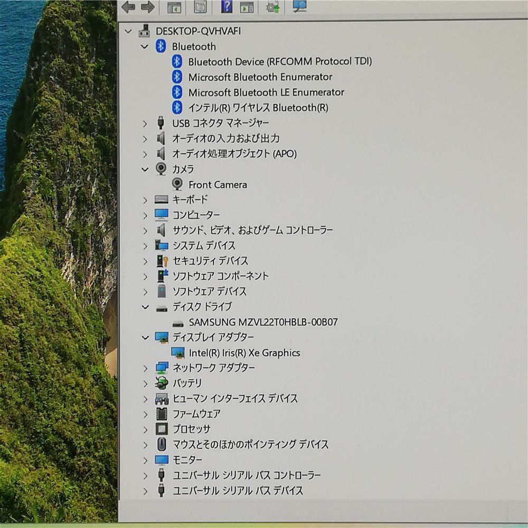Click the computer icon beside DESKTOP-QVHVAFI

tap(145, 31)
